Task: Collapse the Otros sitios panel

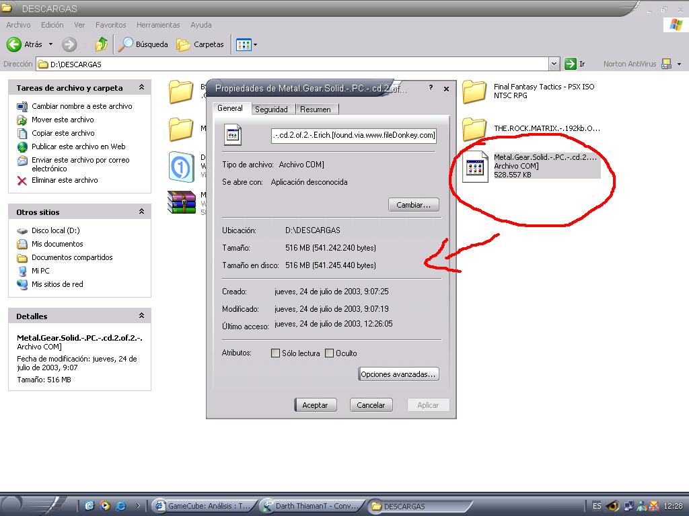Action: 141,212
